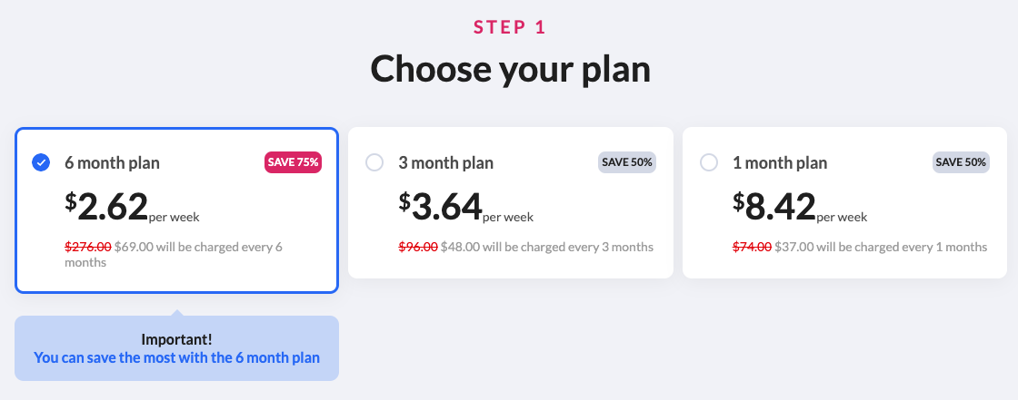Click the $37.00 charged every 1 month text
1018x400 pixels.
point(881,247)
